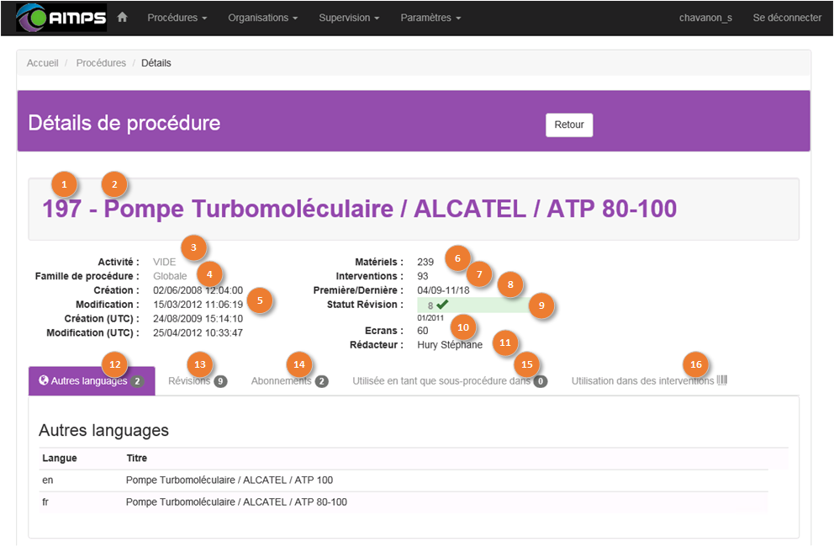This screenshot has width=834, height=547.
Task: Click the revision date 01/2011
Action: [430, 318]
